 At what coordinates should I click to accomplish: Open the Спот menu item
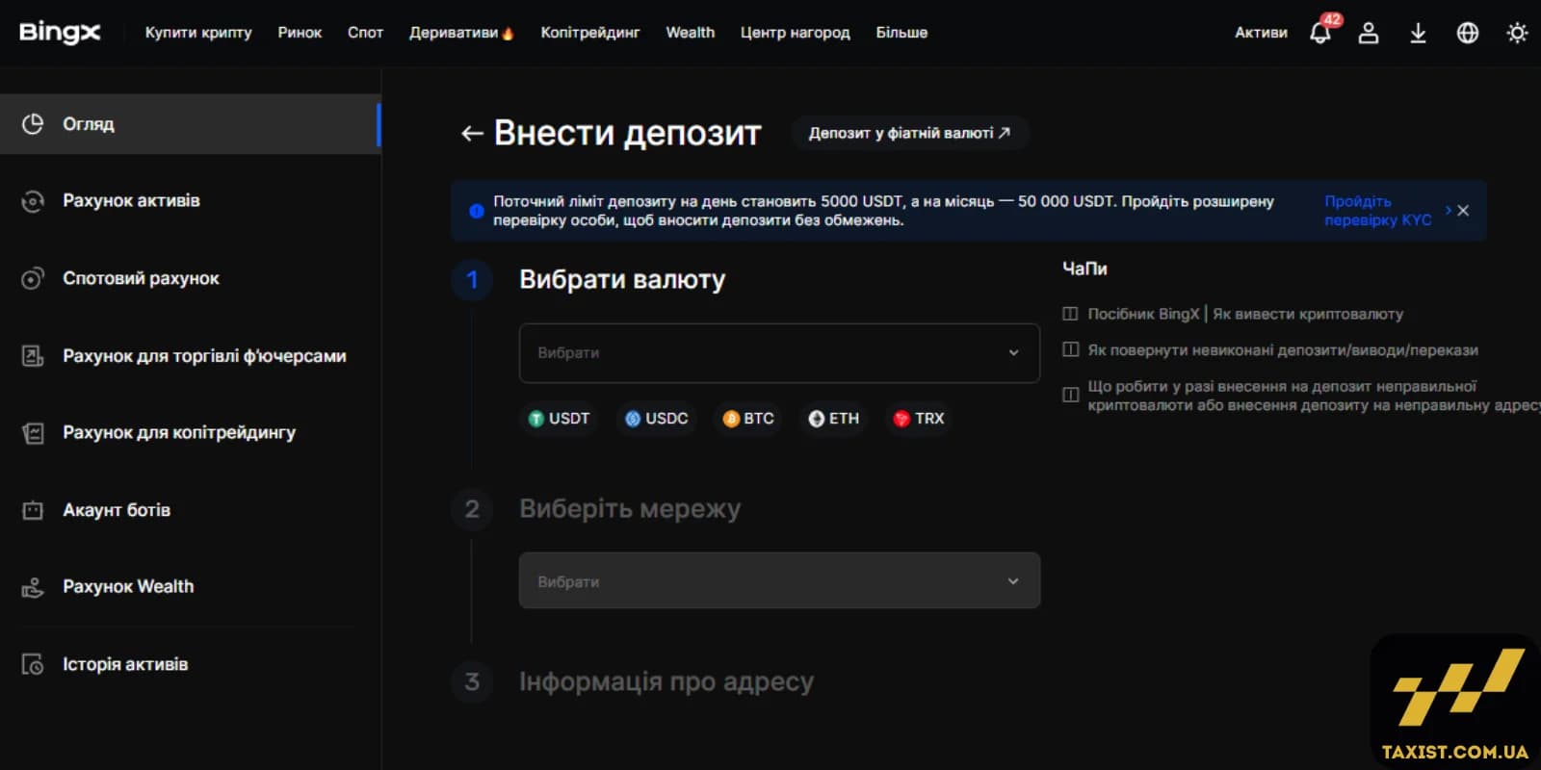(x=365, y=33)
